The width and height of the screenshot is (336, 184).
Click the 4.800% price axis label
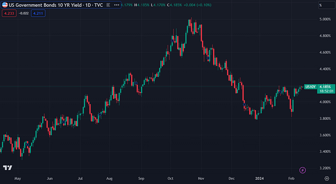click(325, 36)
